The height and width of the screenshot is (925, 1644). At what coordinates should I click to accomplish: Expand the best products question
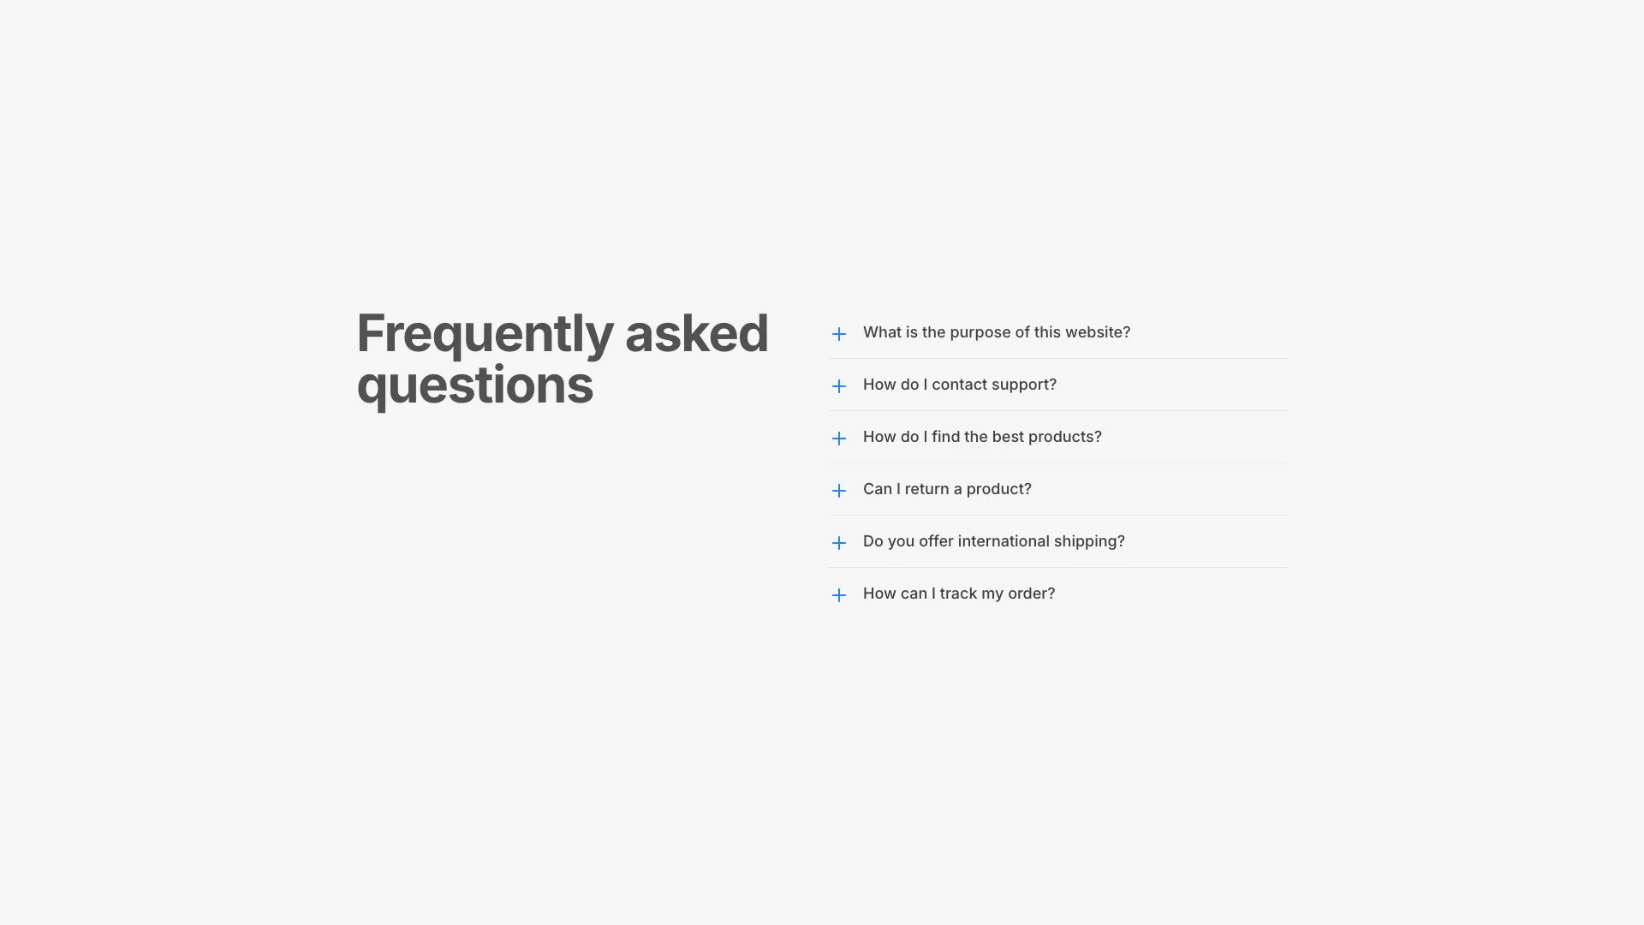pos(839,439)
